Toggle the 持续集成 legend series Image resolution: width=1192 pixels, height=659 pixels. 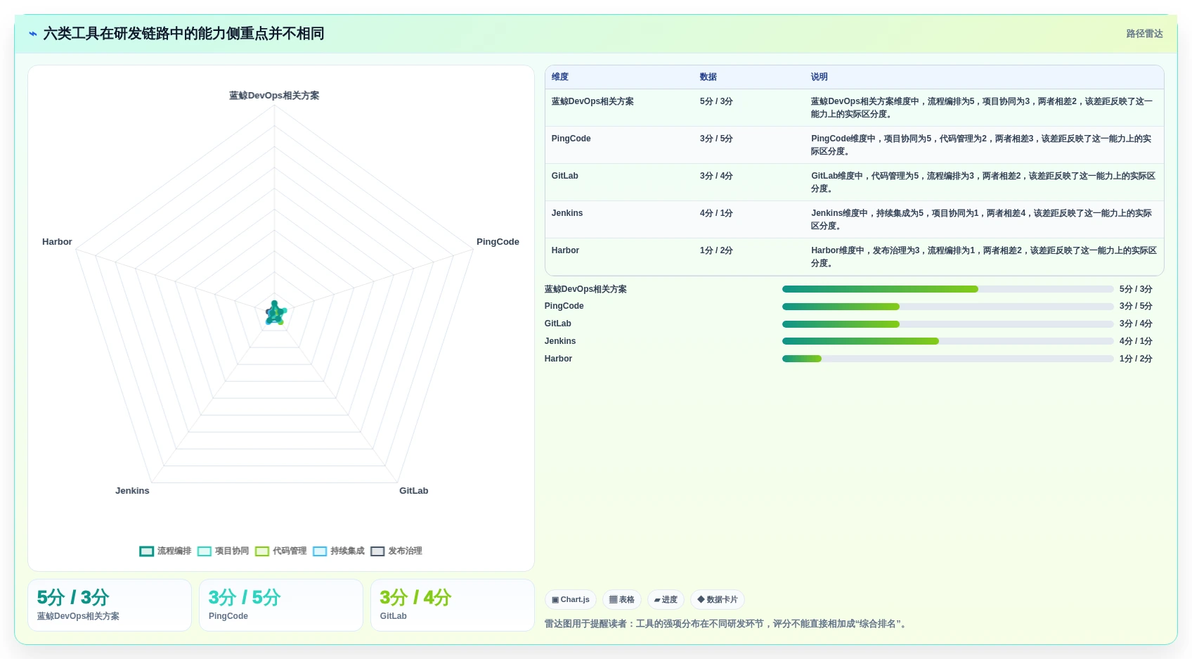(339, 551)
